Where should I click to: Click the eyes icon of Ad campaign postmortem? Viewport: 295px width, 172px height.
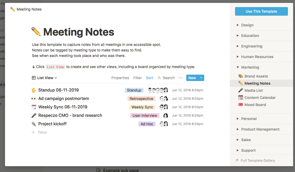point(34,99)
